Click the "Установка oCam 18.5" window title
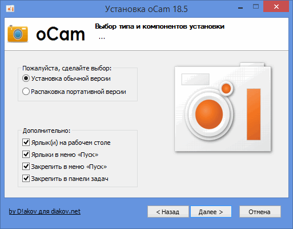Screen dimensions: 293x229 coord(146,9)
